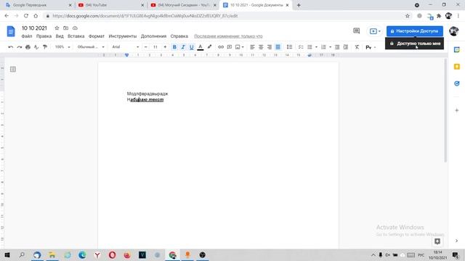Image resolution: width=465 pixels, height=261 pixels.
Task: Open the Tasks side panel icon
Action: click(x=457, y=83)
